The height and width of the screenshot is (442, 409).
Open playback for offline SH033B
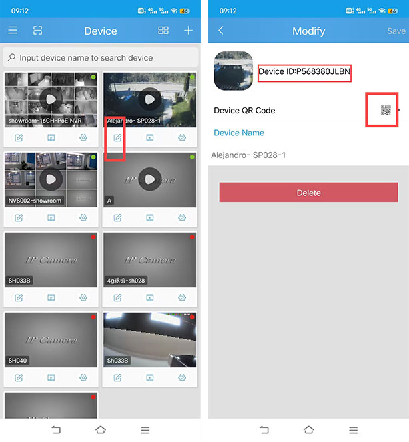[x=51, y=298]
